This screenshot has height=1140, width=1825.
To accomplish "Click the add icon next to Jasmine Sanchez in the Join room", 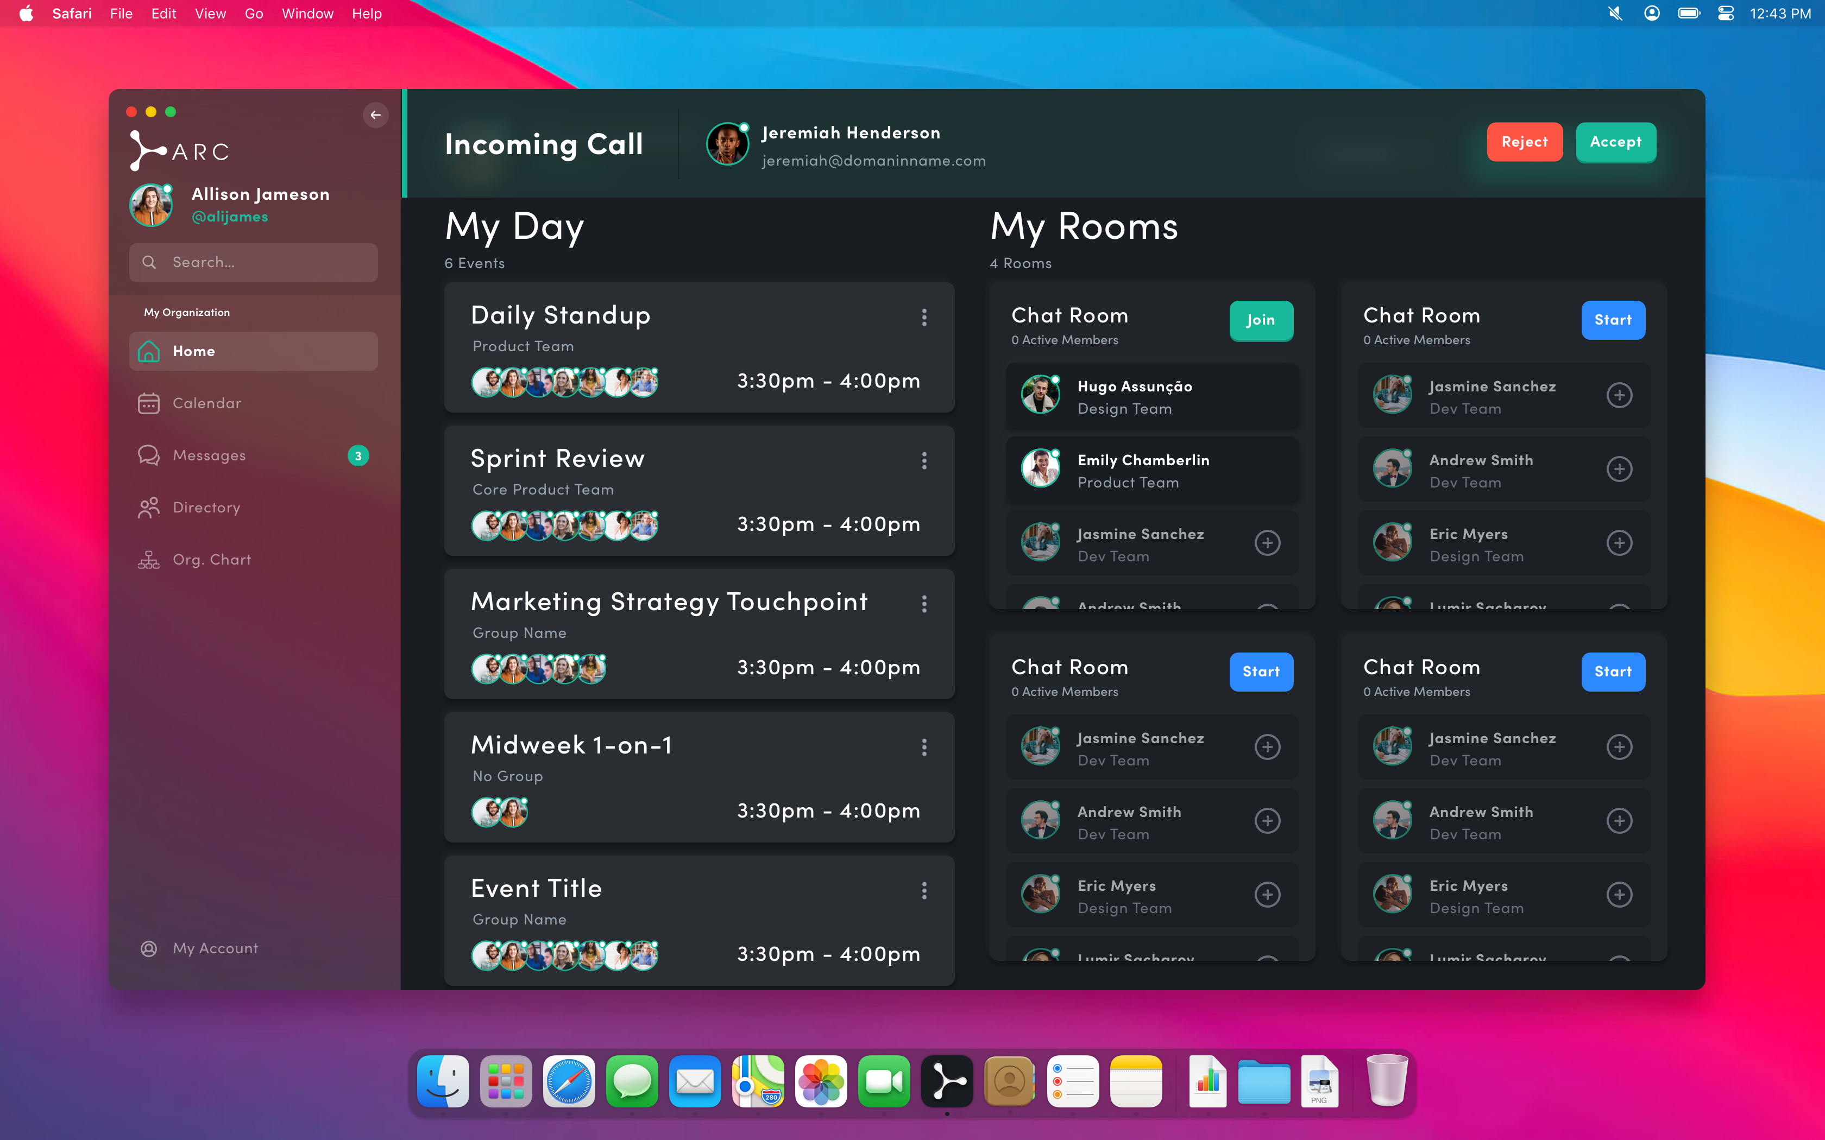I will pos(1267,543).
